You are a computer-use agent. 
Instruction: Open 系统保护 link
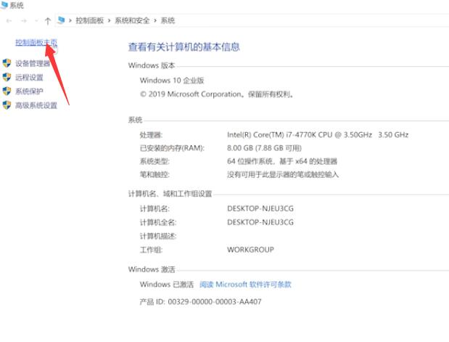[29, 91]
